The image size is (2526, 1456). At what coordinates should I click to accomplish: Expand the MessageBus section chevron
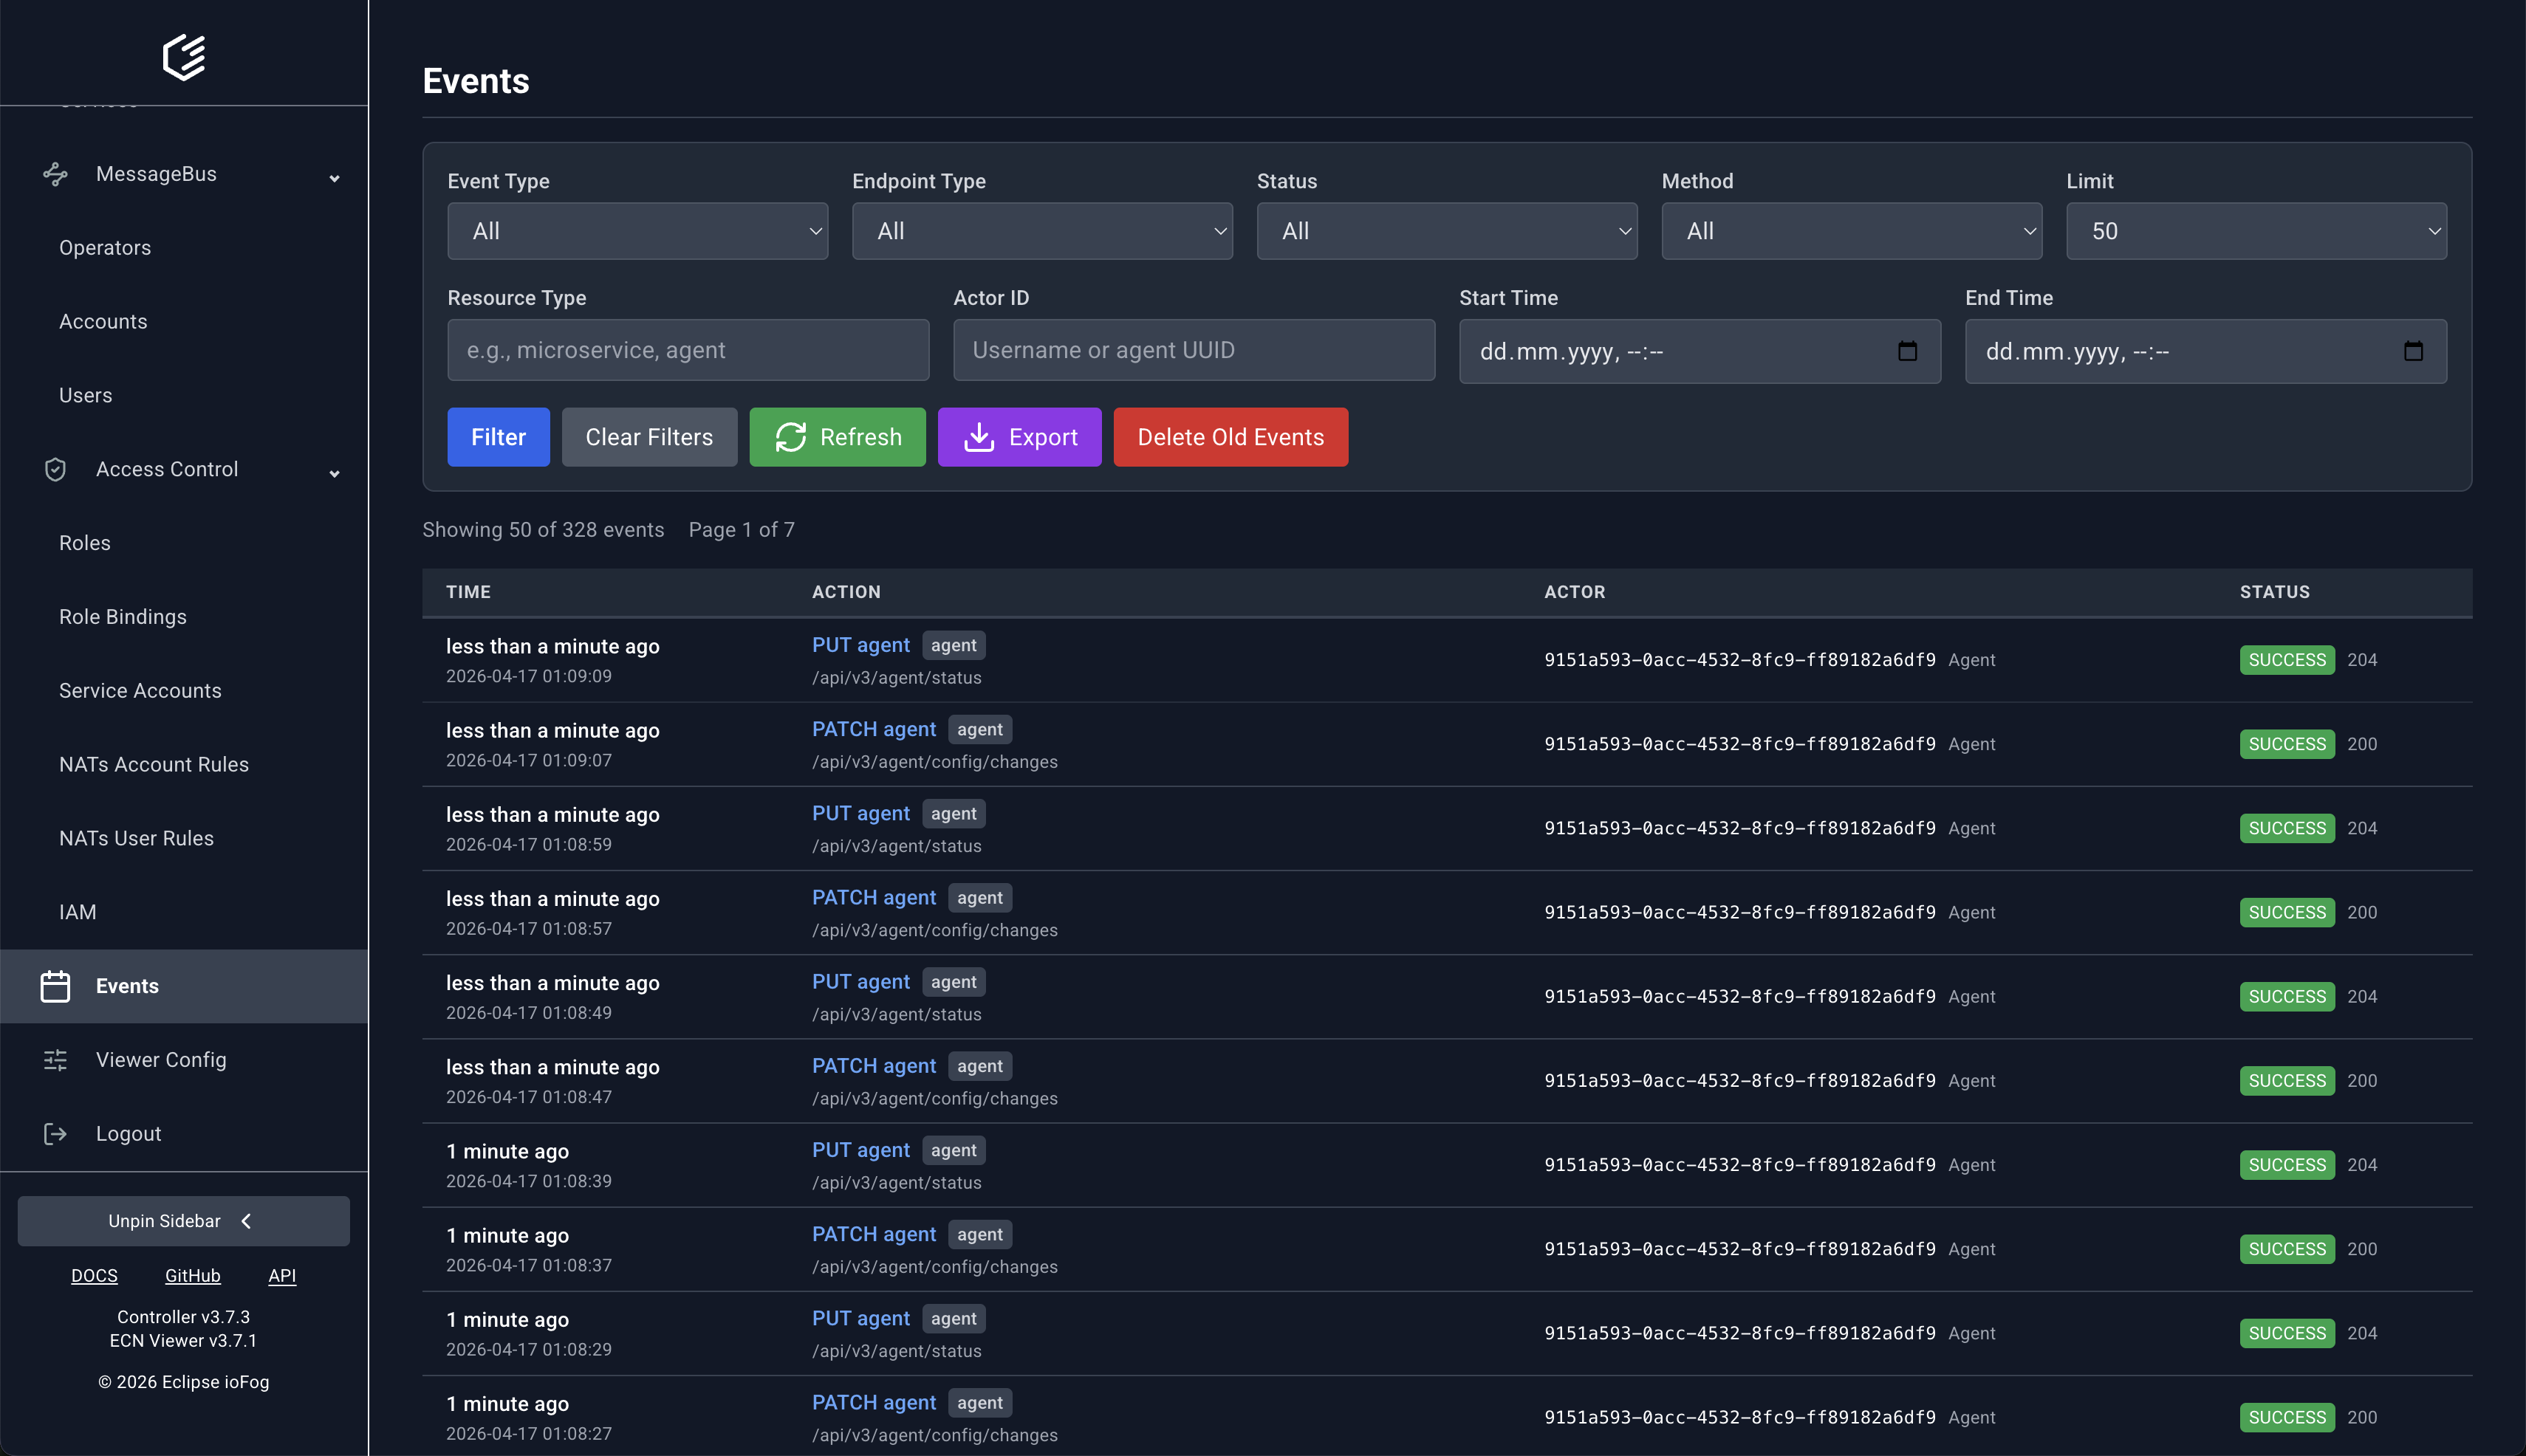335,177
